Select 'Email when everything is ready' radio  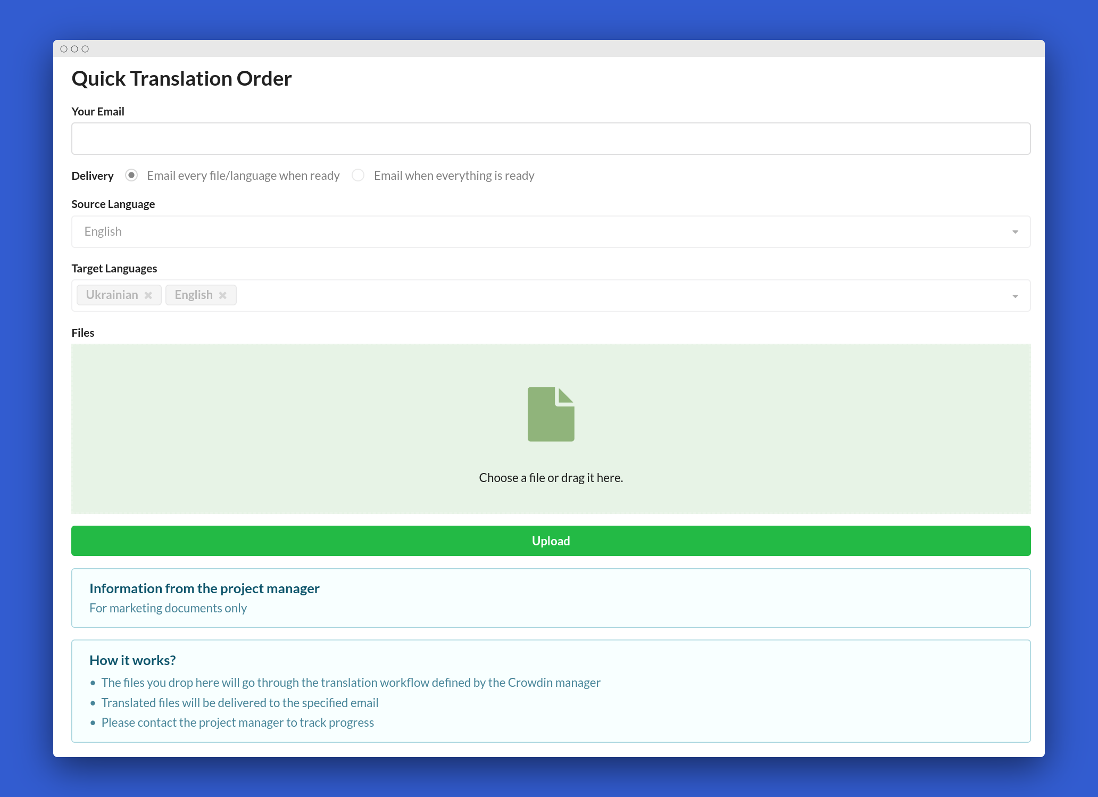(x=358, y=175)
